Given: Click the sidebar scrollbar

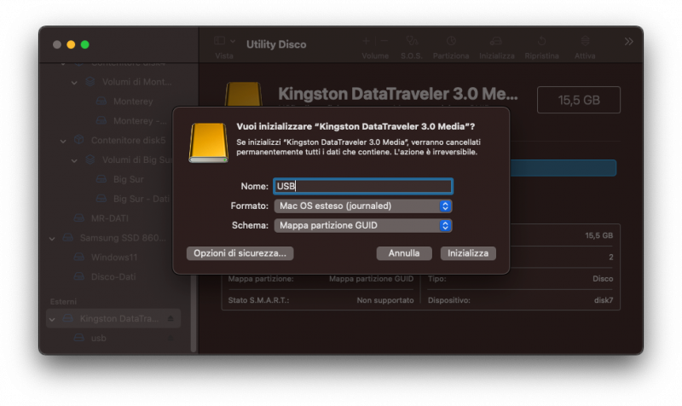Looking at the screenshot, I should click(194, 312).
